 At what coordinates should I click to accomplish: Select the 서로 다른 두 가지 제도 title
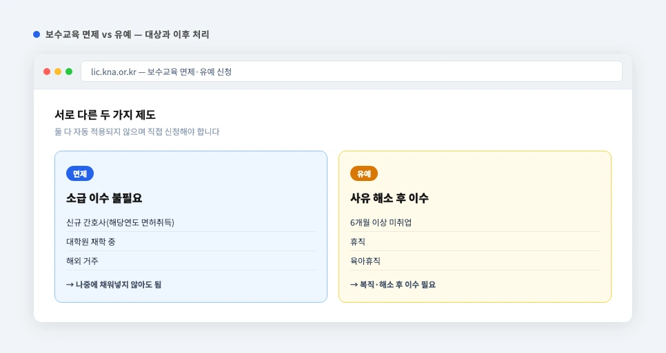click(105, 115)
